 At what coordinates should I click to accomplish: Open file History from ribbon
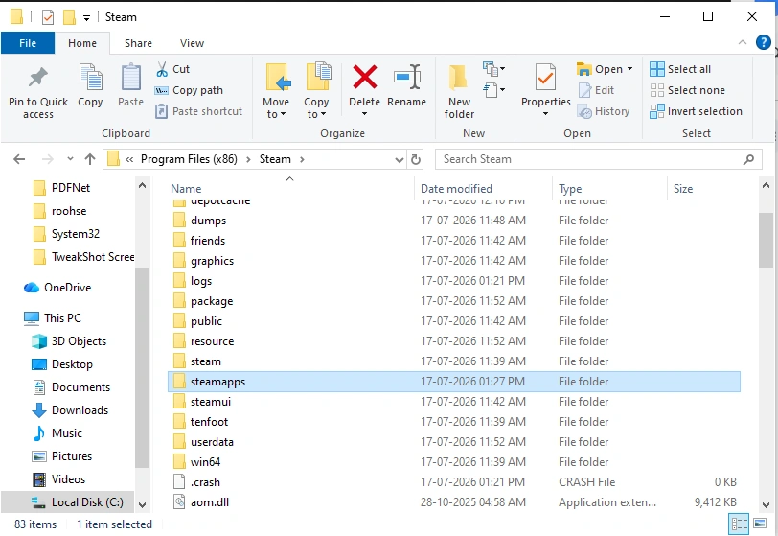click(604, 111)
